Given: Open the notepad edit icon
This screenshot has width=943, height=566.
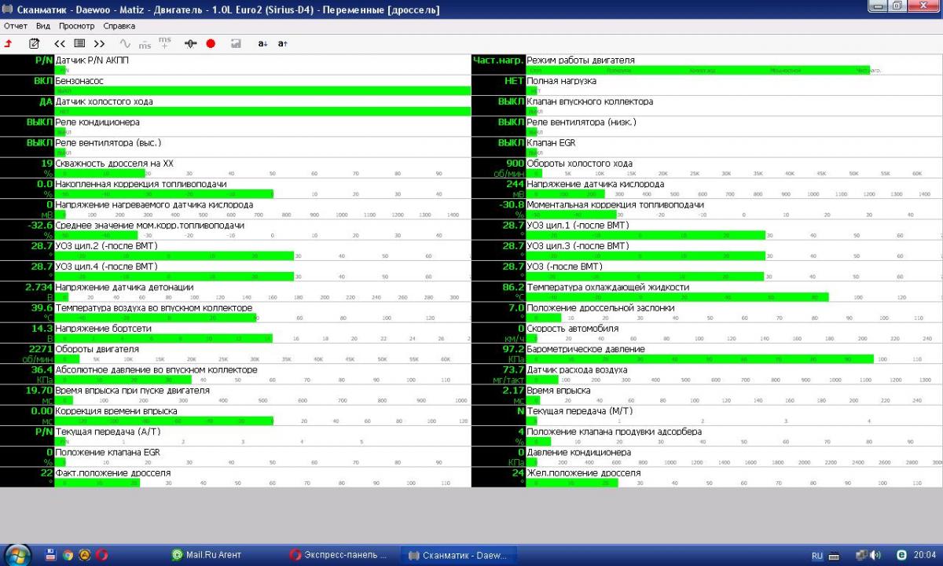Looking at the screenshot, I should point(34,43).
